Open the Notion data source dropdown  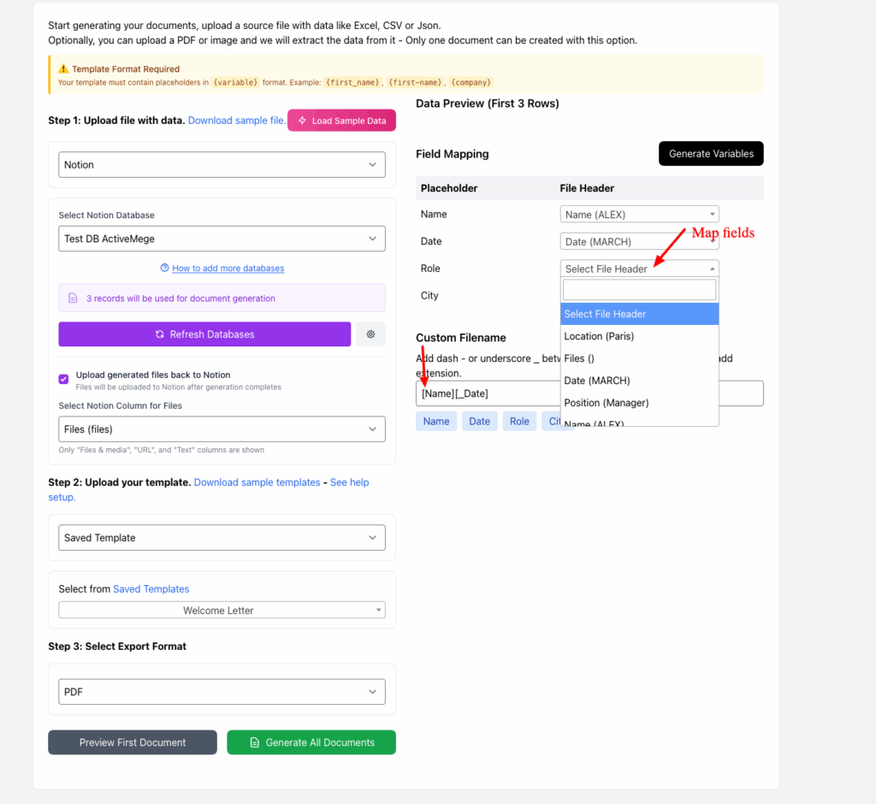222,165
